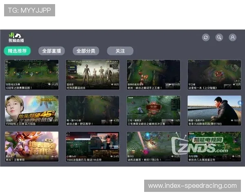Viewport: 245px width, 196px height.
Task: Click the refresh icon in top bar
Action: coord(206,38)
